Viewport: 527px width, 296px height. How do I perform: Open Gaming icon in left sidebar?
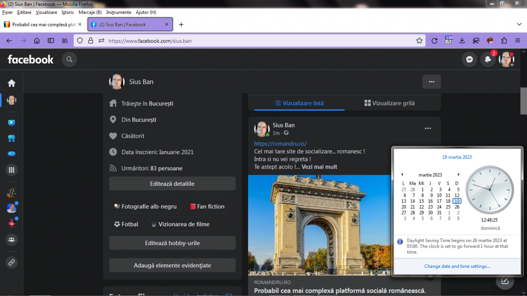tap(11, 154)
